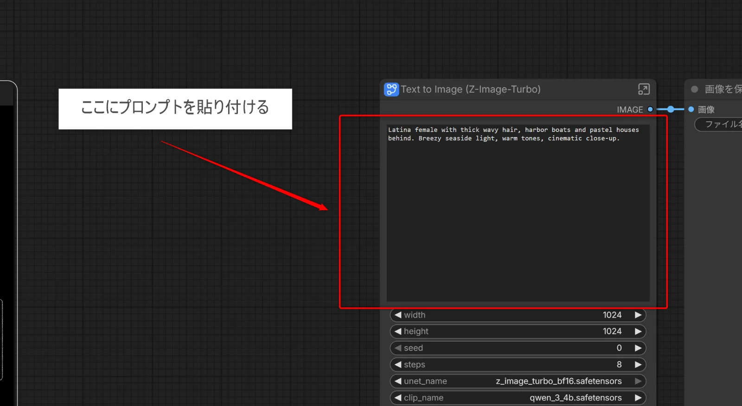Viewport: 742px width, 406px height.
Task: Increase steps with its right arrow
Action: pos(638,365)
